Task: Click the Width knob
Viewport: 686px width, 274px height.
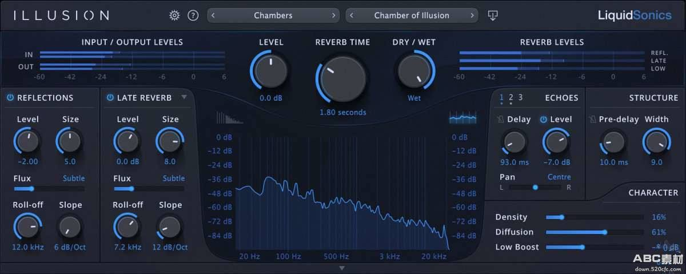Action: (x=656, y=141)
